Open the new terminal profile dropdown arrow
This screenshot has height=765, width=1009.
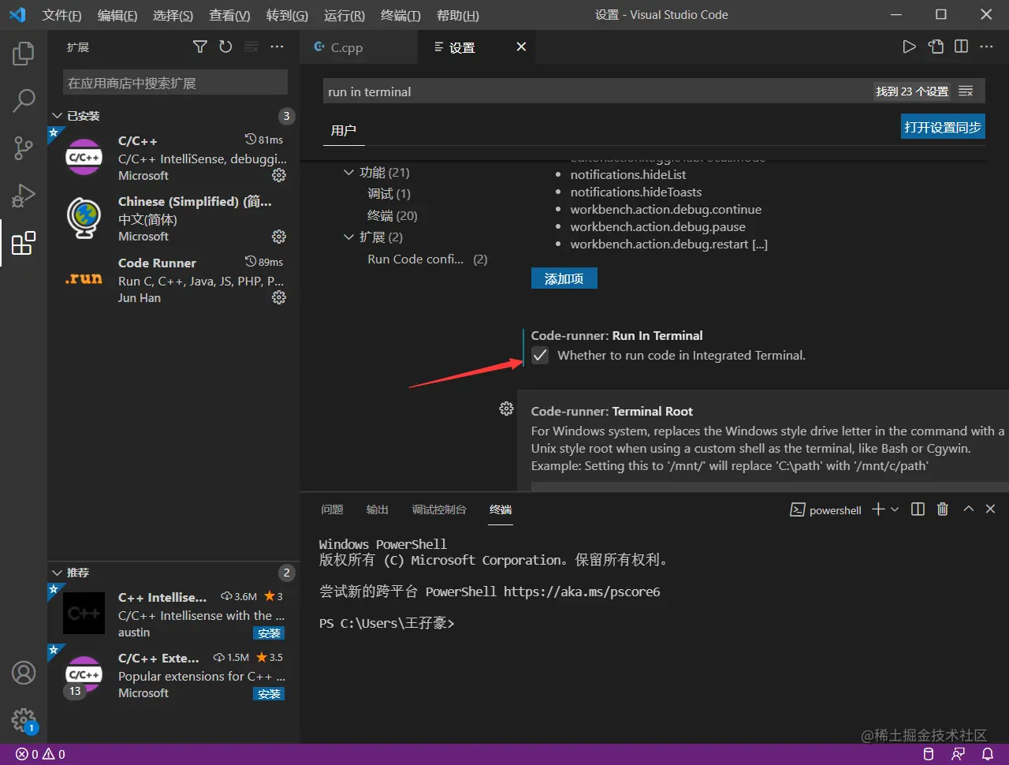coord(895,509)
